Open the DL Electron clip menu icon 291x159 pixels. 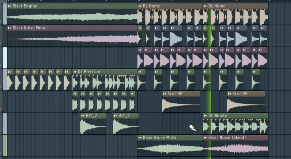click(75, 72)
